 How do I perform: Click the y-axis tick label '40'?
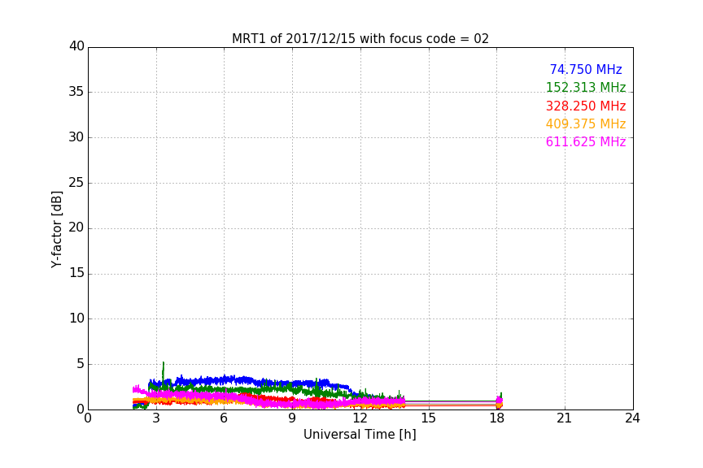click(x=76, y=46)
